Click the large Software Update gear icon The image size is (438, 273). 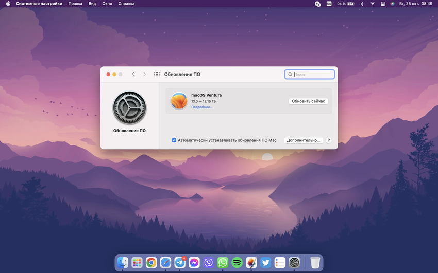pos(129,108)
